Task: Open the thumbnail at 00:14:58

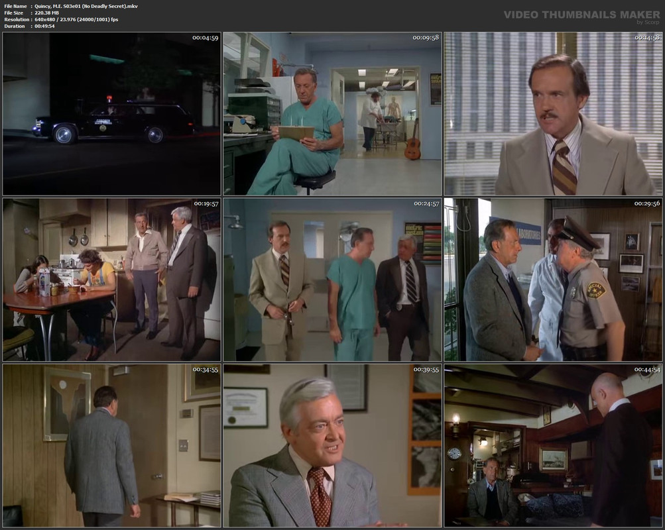Action: [553, 113]
